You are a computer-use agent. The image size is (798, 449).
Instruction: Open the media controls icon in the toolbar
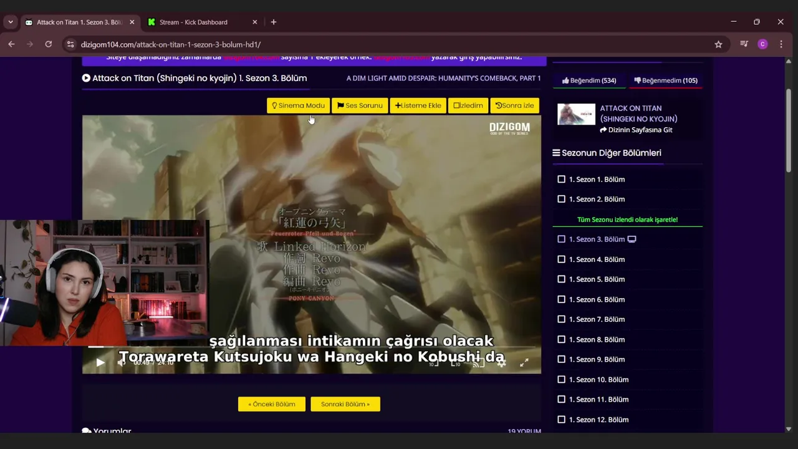tap(744, 44)
